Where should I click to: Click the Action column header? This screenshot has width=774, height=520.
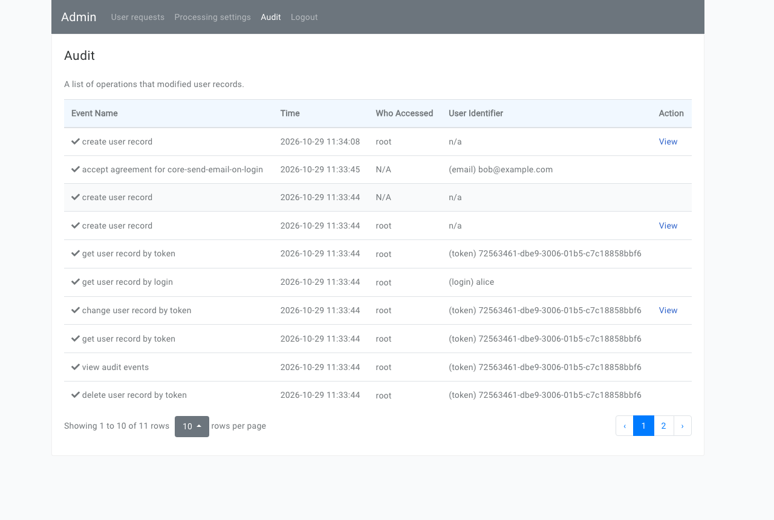tap(671, 113)
